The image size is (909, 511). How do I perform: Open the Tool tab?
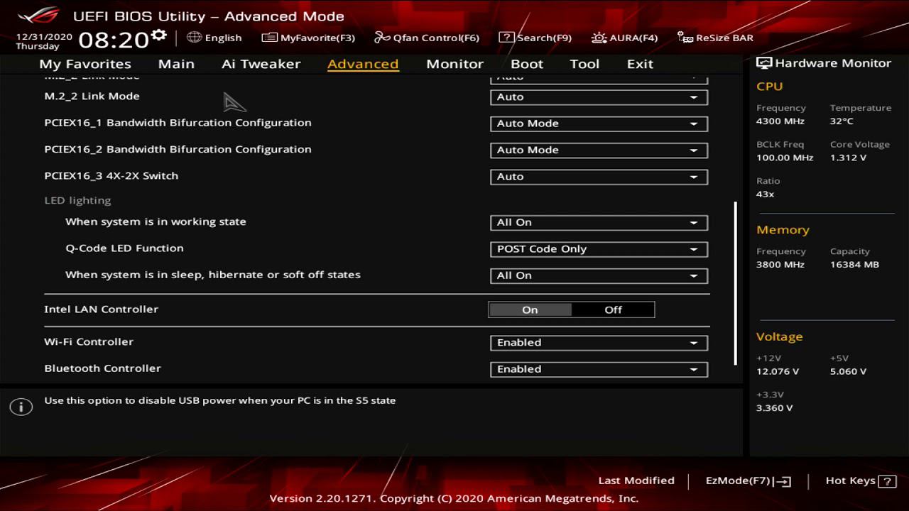click(584, 64)
